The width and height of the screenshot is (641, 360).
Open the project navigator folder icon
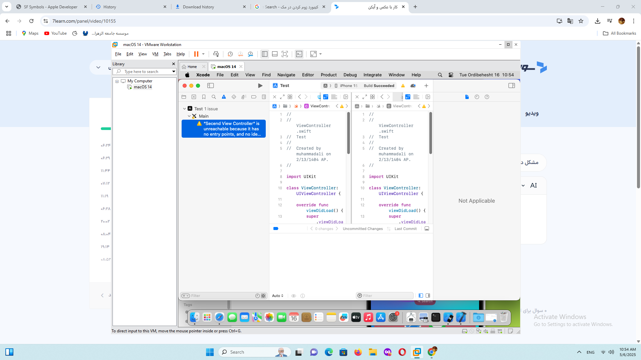184,97
